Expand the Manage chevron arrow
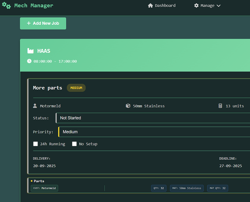250x202 pixels. coord(219,6)
